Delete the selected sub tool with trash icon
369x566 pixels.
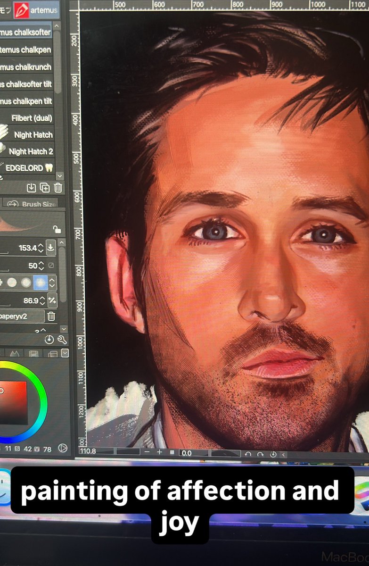(58, 188)
